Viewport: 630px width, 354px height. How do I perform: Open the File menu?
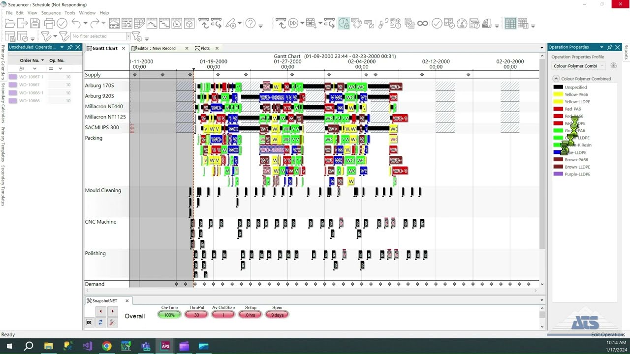pyautogui.click(x=9, y=13)
